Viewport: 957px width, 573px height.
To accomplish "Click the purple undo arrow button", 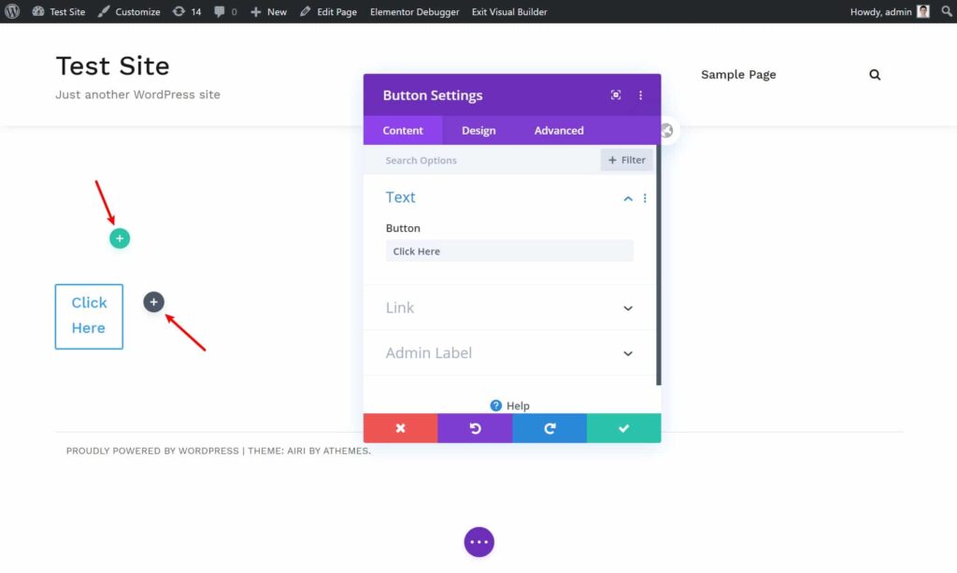I will click(x=475, y=428).
